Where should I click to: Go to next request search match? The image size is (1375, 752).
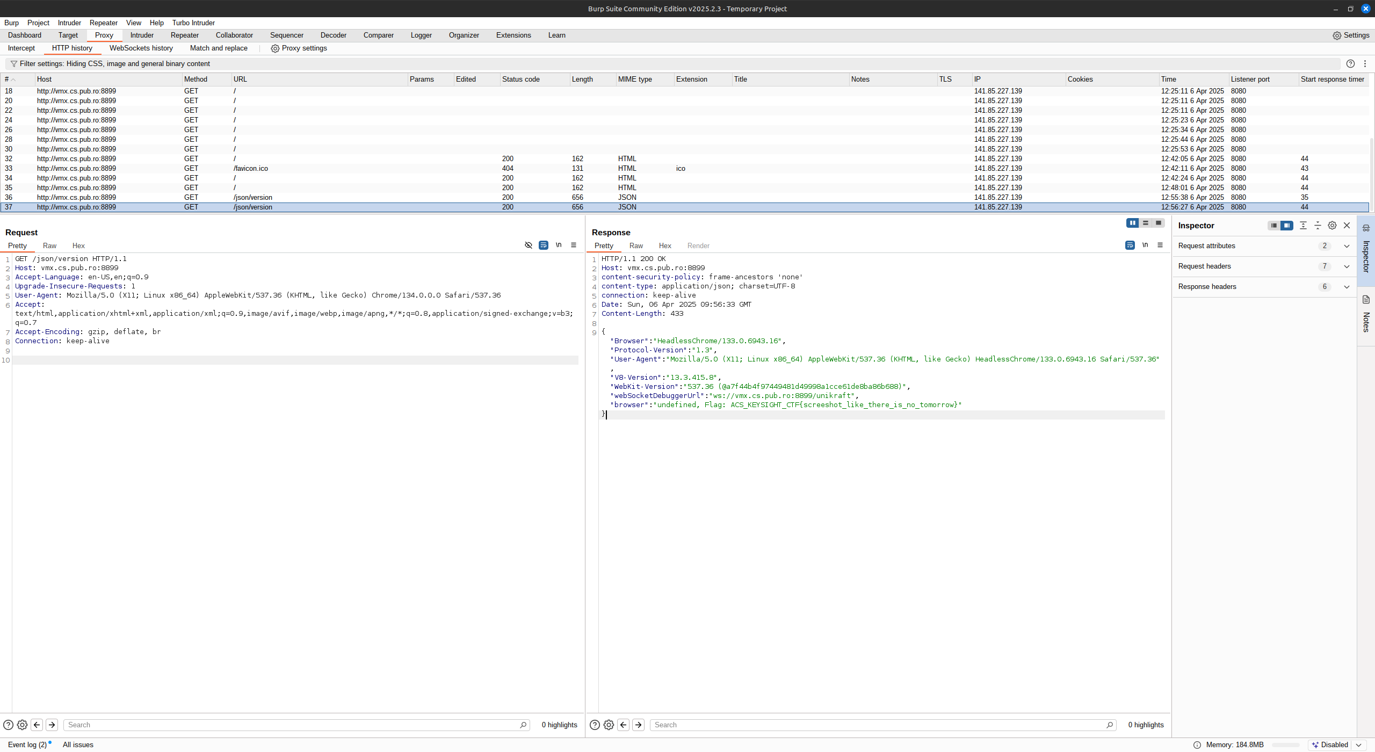coord(52,725)
